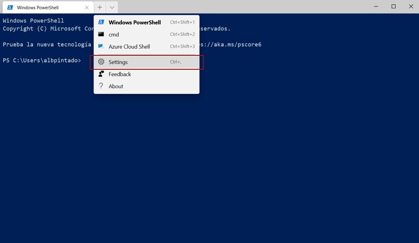Click the Ctrl+, shortcut label
Image resolution: width=419 pixels, height=243 pixels.
coord(176,62)
